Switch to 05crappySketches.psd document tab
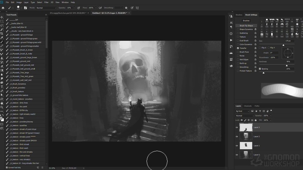303x170 pixels. [68, 13]
